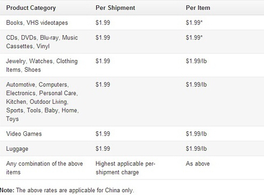Image resolution: width=264 pixels, height=195 pixels.
Task: Select the Video Games row label
Action: (x=24, y=134)
